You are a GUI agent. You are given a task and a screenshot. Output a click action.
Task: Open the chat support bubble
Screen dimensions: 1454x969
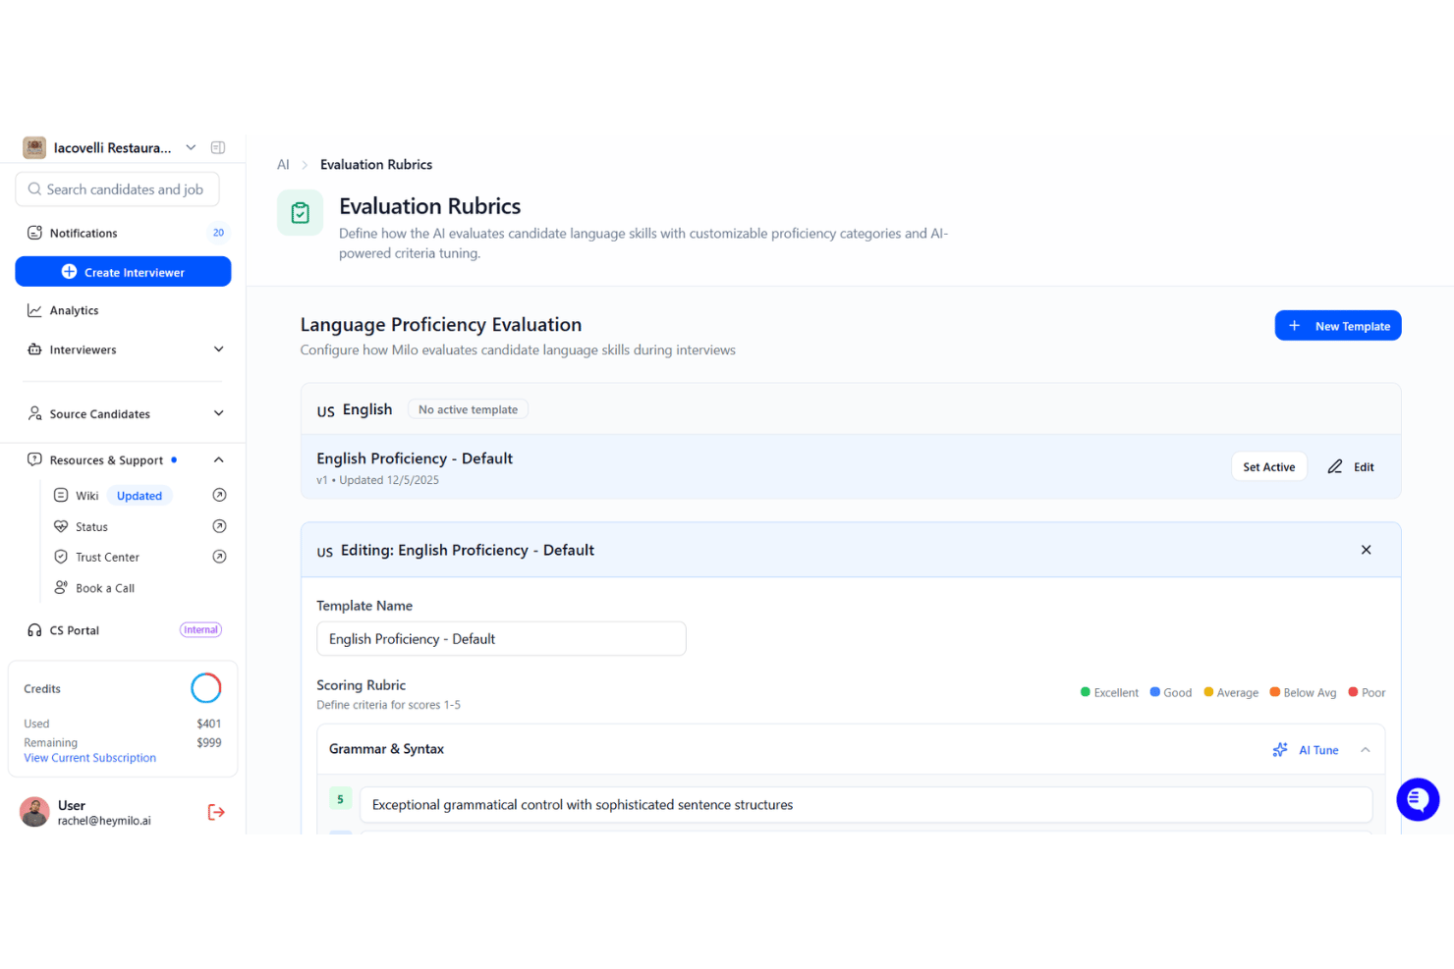[x=1418, y=799]
